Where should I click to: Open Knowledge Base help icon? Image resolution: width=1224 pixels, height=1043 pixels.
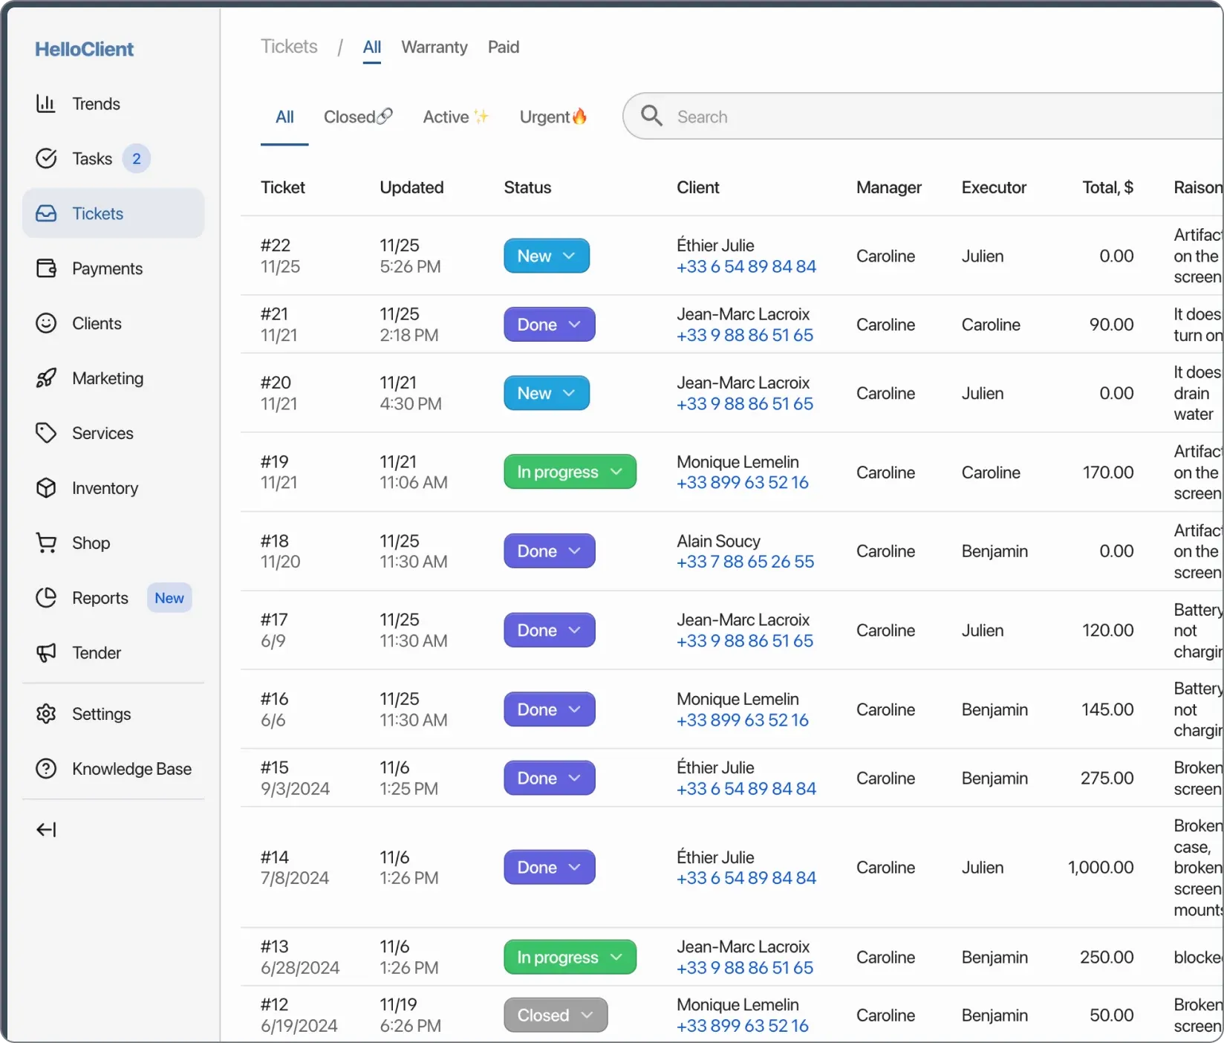[x=46, y=769]
